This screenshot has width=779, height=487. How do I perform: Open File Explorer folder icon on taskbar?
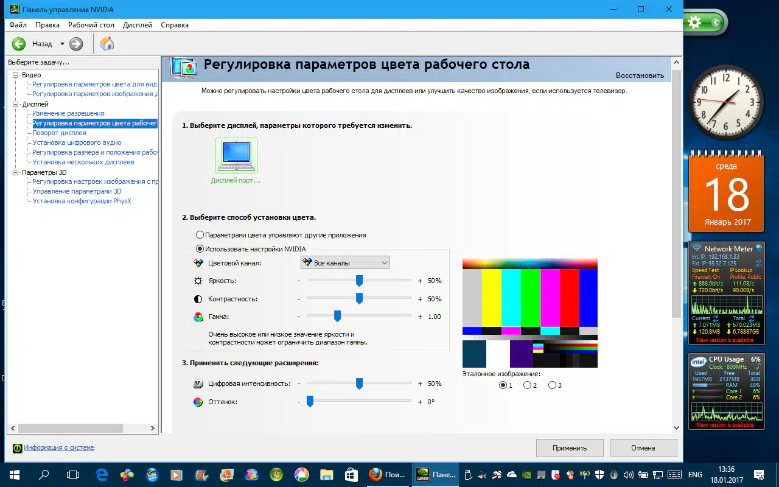click(x=327, y=475)
